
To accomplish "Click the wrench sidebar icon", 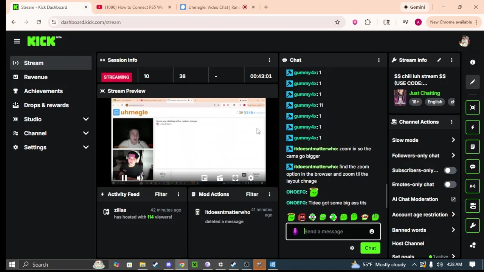I will point(473,226).
